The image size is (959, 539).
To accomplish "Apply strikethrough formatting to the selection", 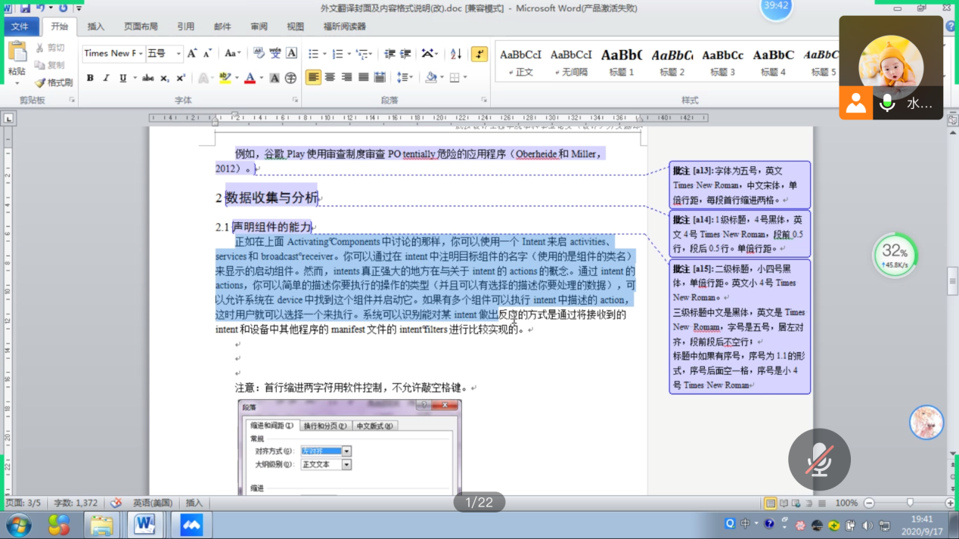I will (x=148, y=78).
